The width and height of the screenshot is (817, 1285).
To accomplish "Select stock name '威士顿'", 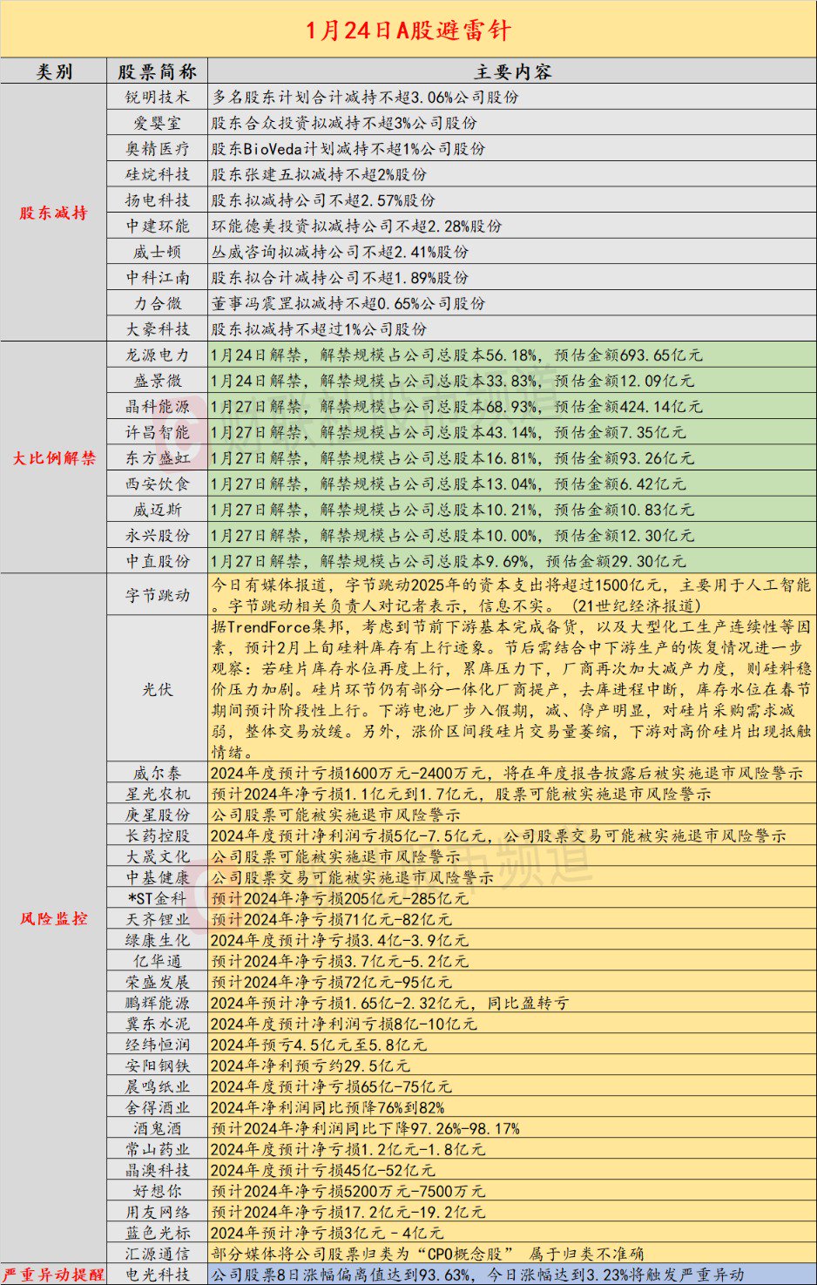I will 158,252.
